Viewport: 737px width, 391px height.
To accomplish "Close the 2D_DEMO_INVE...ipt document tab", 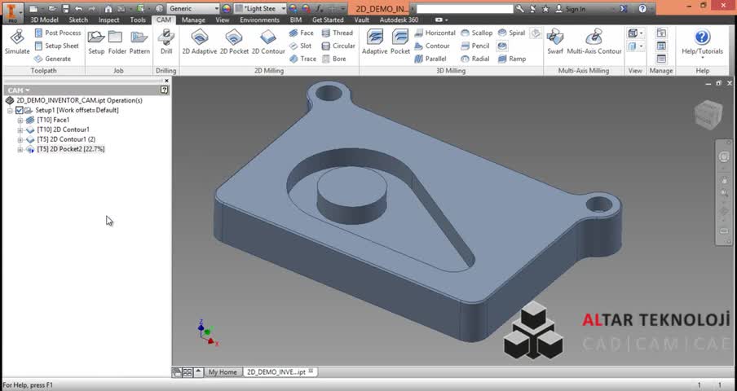I will point(311,371).
